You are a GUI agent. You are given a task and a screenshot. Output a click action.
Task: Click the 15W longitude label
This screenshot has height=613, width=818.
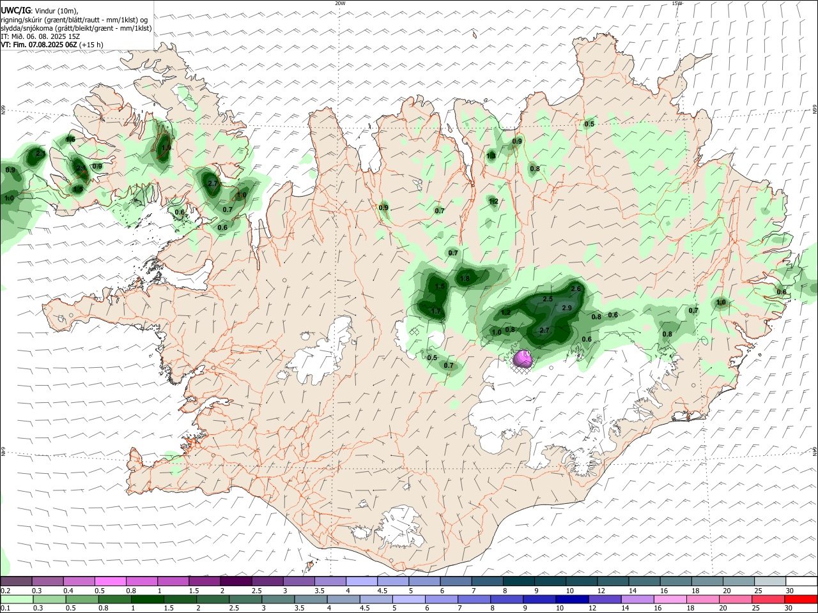click(x=677, y=3)
